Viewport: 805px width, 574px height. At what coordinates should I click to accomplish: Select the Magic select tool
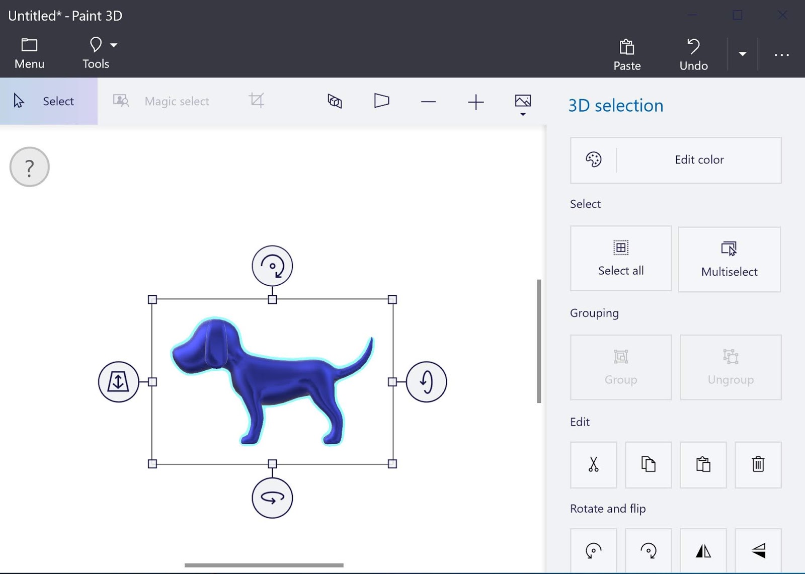(x=176, y=101)
